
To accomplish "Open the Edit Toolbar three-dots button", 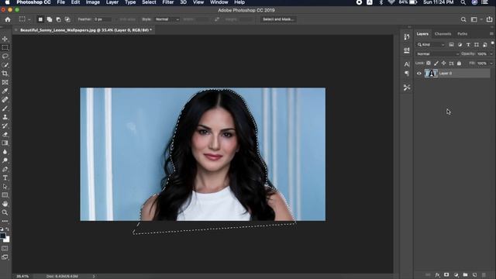I will point(5,221).
